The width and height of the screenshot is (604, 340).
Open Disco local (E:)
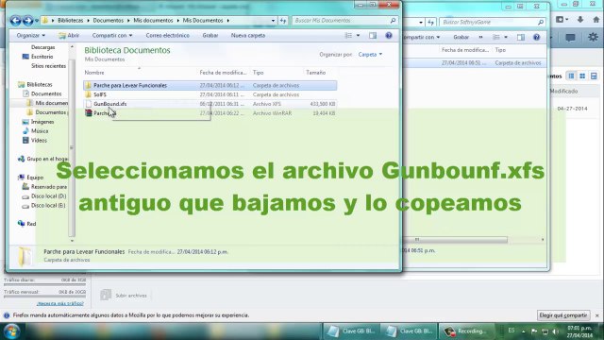[x=44, y=206]
